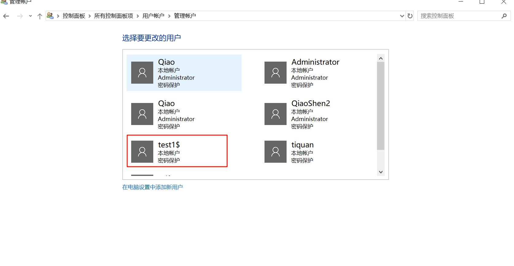
Task: Click the user accounts icon in address bar
Action: pyautogui.click(x=50, y=16)
